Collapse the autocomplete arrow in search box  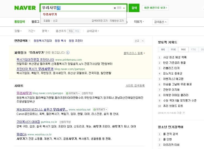point(124,8)
